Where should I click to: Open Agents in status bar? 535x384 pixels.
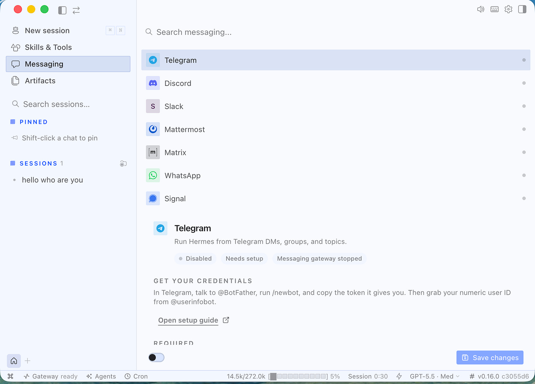pos(101,376)
